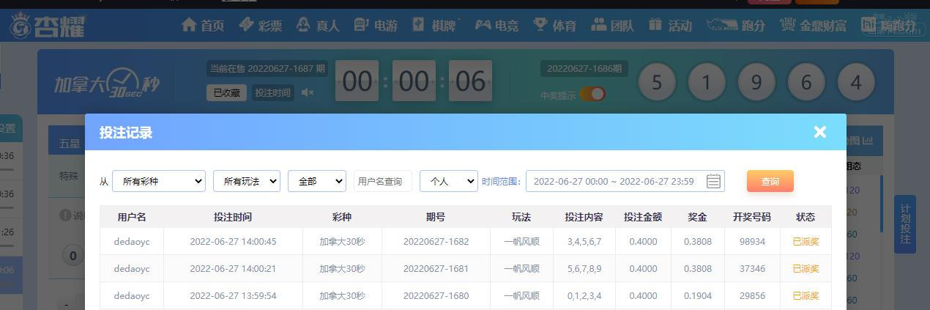Open the 体育 sports menu
This screenshot has height=310, width=930.
pos(554,26)
